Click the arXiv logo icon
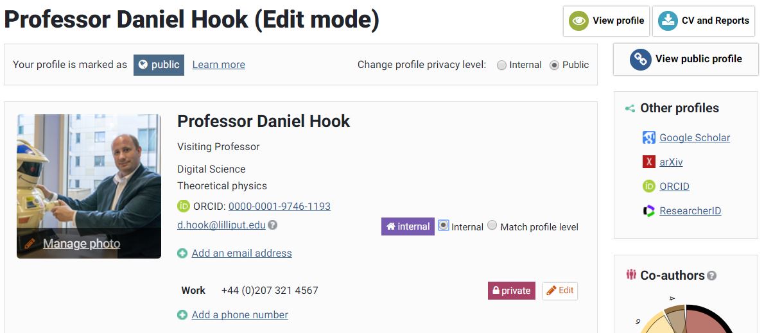Image resolution: width=764 pixels, height=333 pixels. [648, 162]
